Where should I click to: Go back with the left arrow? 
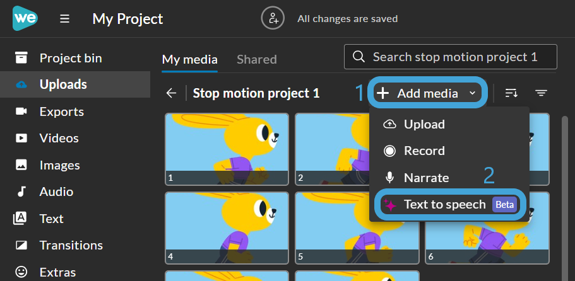click(x=172, y=93)
